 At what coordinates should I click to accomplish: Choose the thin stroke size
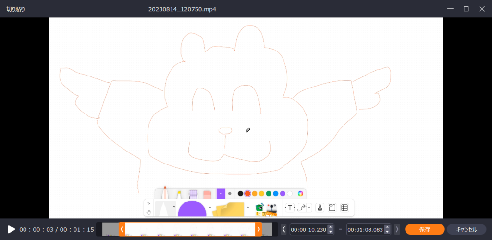(x=221, y=193)
